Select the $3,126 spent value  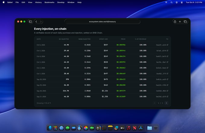(105, 91)
